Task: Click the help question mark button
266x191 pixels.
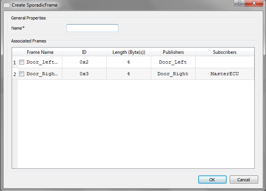Action: pos(240,3)
